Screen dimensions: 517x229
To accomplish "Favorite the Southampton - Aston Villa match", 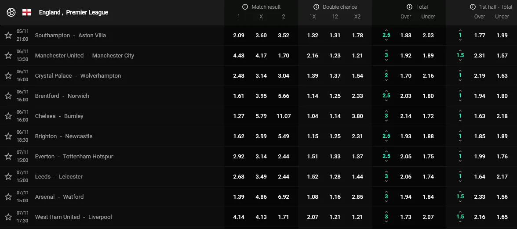I will tap(8, 36).
